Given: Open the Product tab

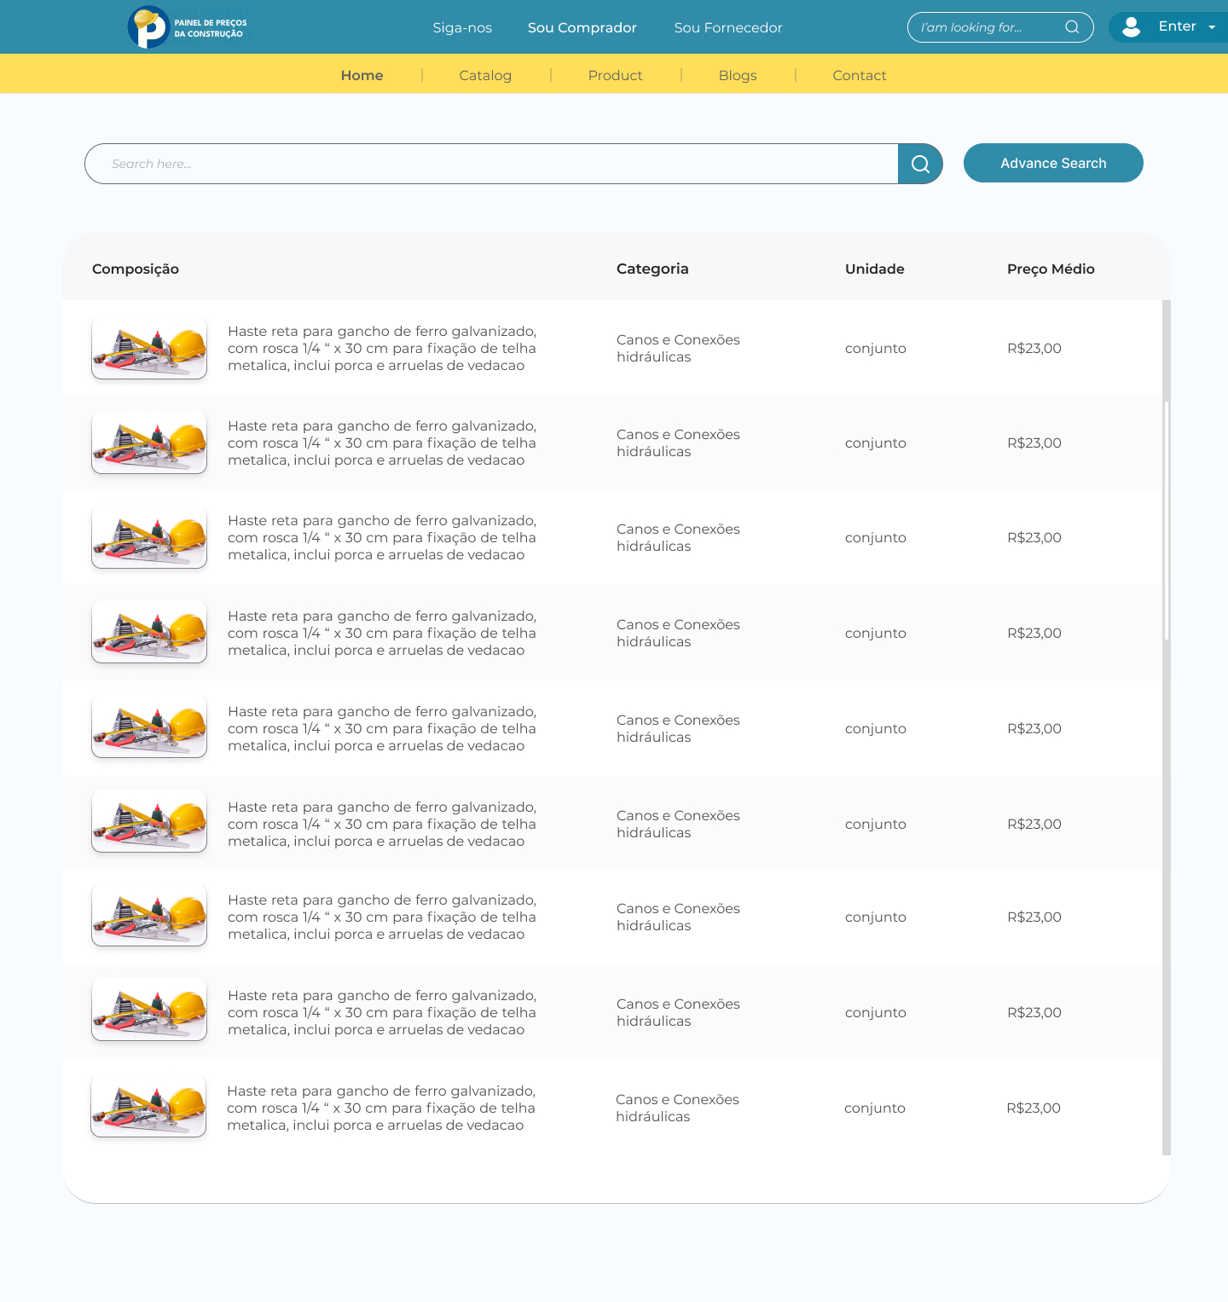Looking at the screenshot, I should [615, 75].
